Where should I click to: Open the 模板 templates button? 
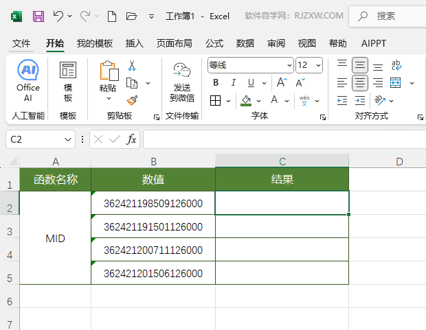coord(68,82)
